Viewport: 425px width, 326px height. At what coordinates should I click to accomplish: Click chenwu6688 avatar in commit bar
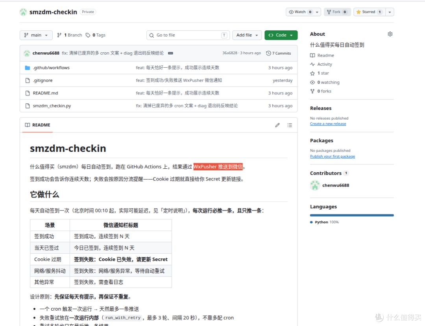coord(27,53)
